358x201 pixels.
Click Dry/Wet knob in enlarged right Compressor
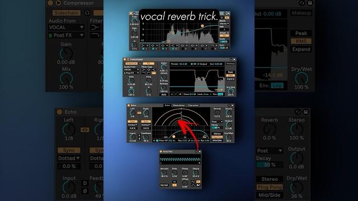pyautogui.click(x=302, y=79)
